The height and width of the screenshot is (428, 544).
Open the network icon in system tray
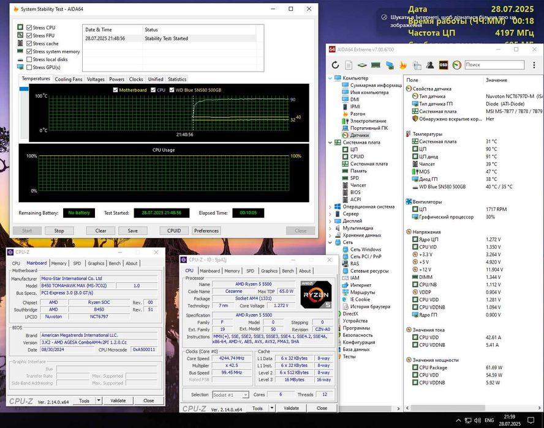468,421
